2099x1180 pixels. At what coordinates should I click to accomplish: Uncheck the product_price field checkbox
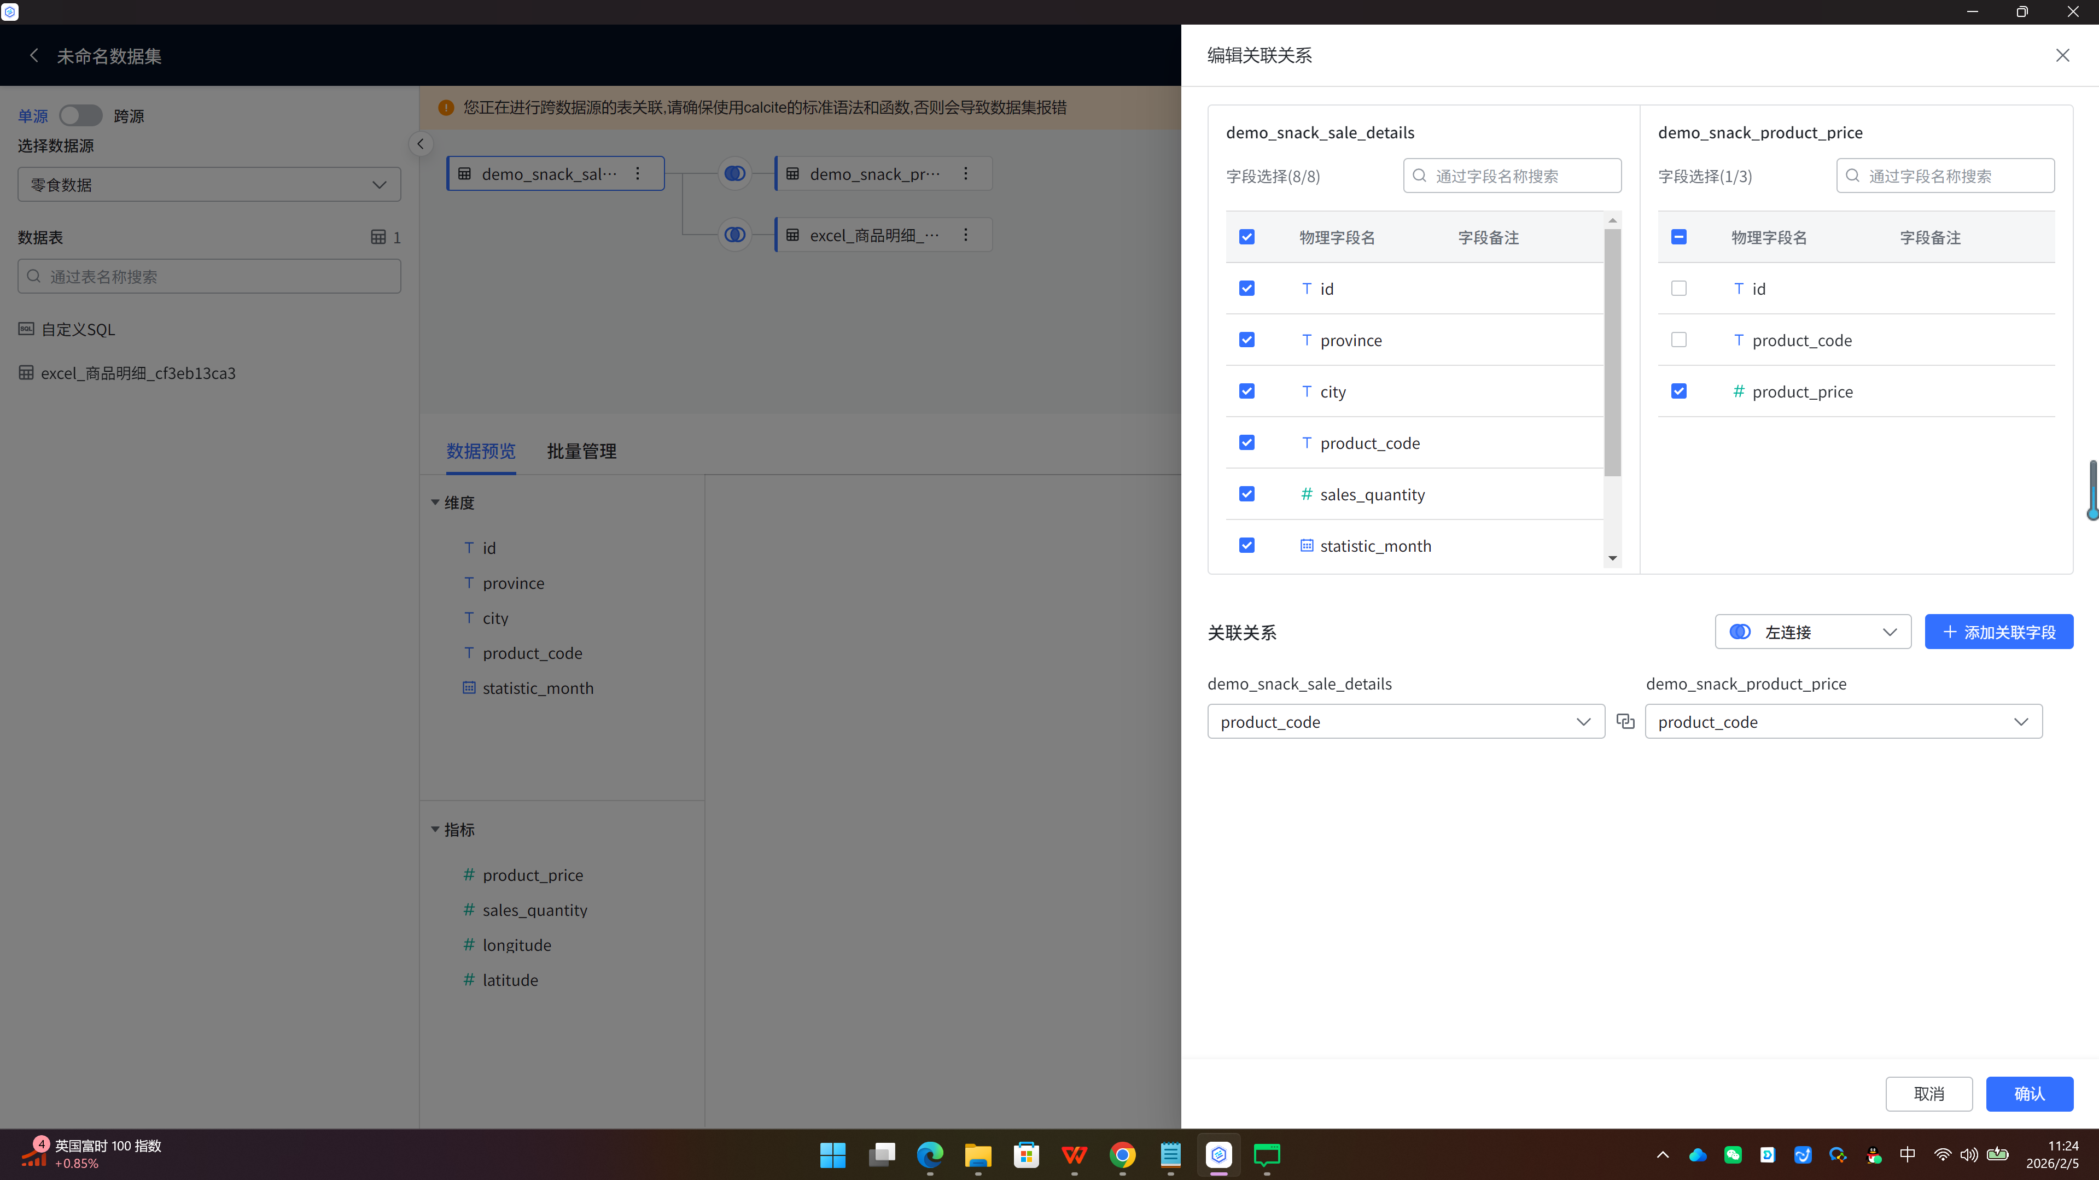tap(1678, 391)
